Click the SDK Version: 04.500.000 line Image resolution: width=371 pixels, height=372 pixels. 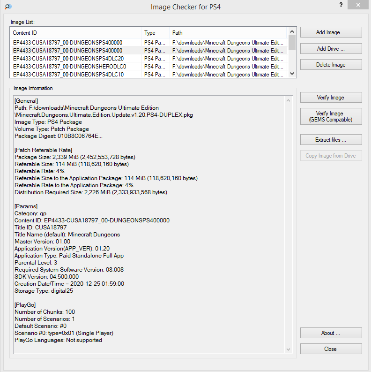tap(46, 277)
